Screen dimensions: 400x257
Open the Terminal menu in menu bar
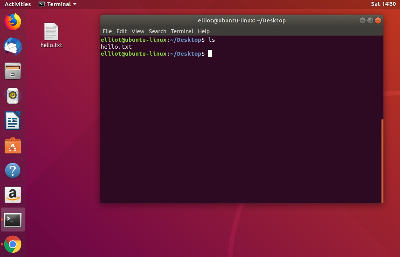point(182,31)
